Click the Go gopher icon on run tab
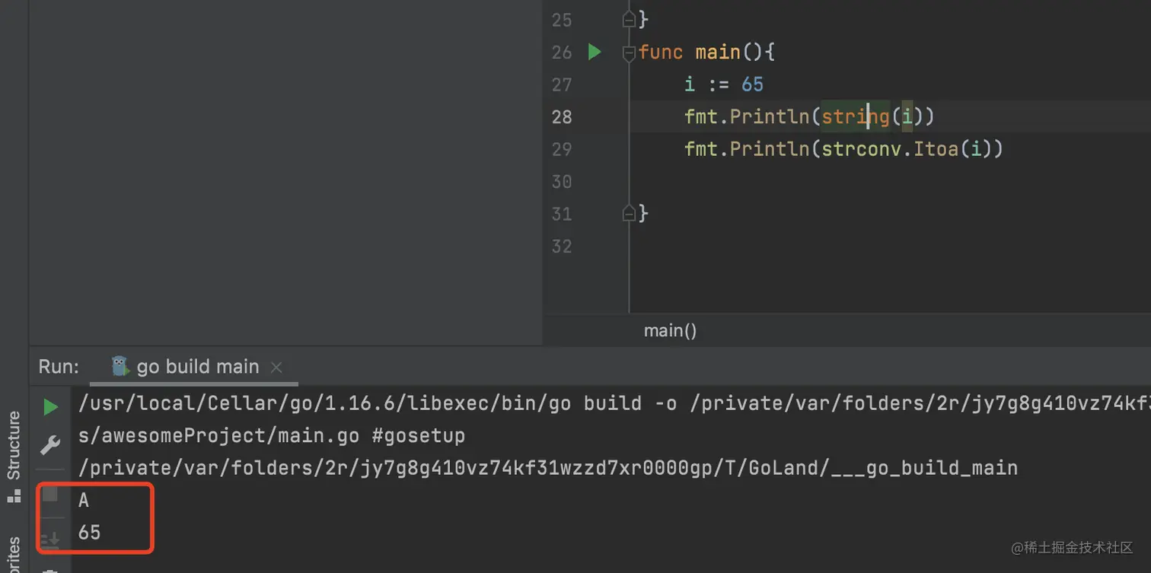The image size is (1151, 573). [120, 366]
